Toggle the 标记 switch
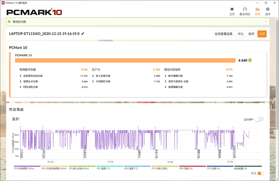 pos(260,173)
